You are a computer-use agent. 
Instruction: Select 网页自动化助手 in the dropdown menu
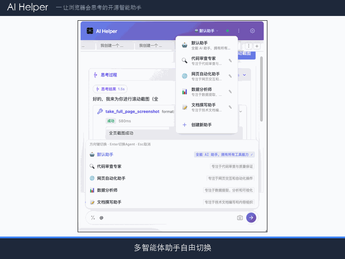[207, 76]
